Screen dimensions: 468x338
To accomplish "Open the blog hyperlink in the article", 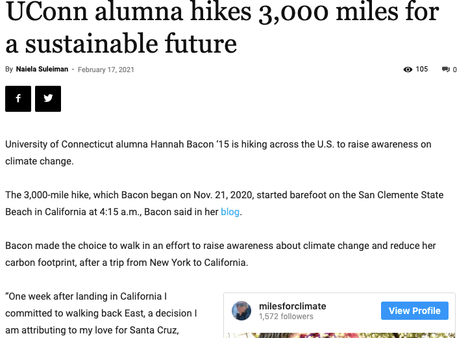I will pyautogui.click(x=230, y=212).
